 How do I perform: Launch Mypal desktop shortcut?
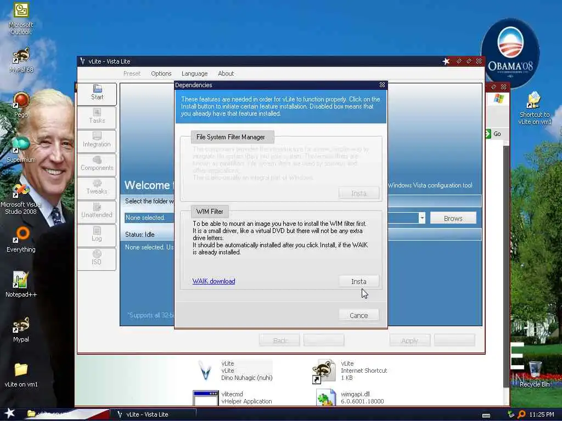21,329
